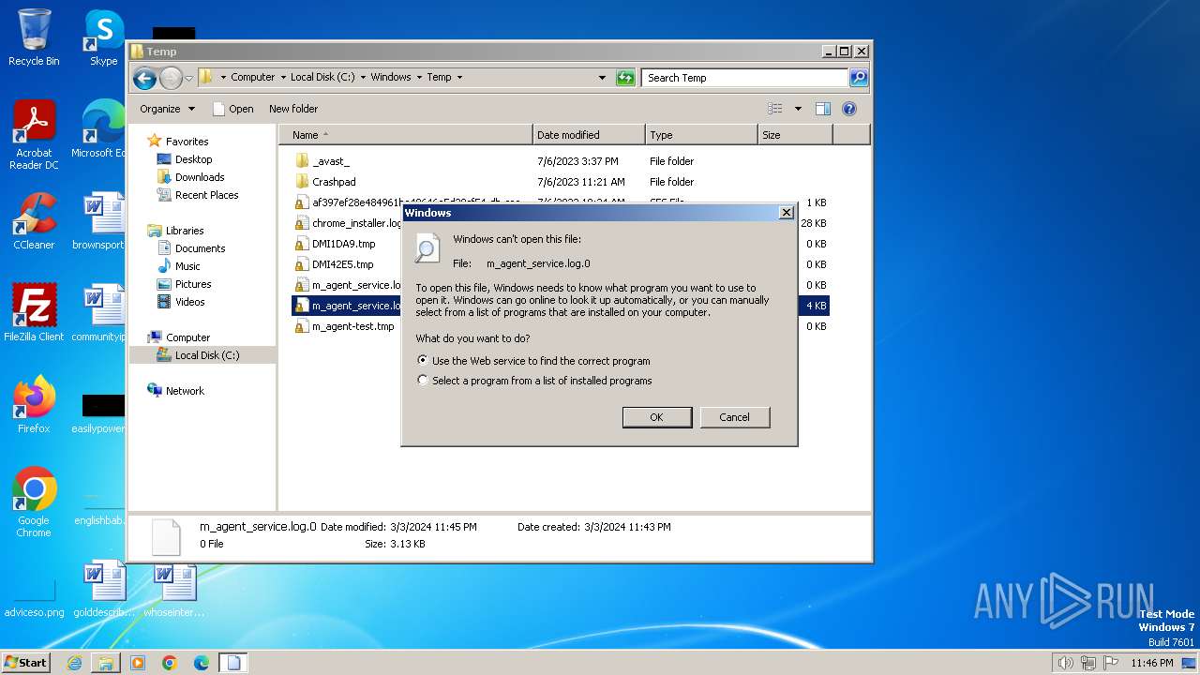Screen dimensions: 1200x675
Task: Expand the Computer breadcrumb arrow
Action: pyautogui.click(x=283, y=78)
